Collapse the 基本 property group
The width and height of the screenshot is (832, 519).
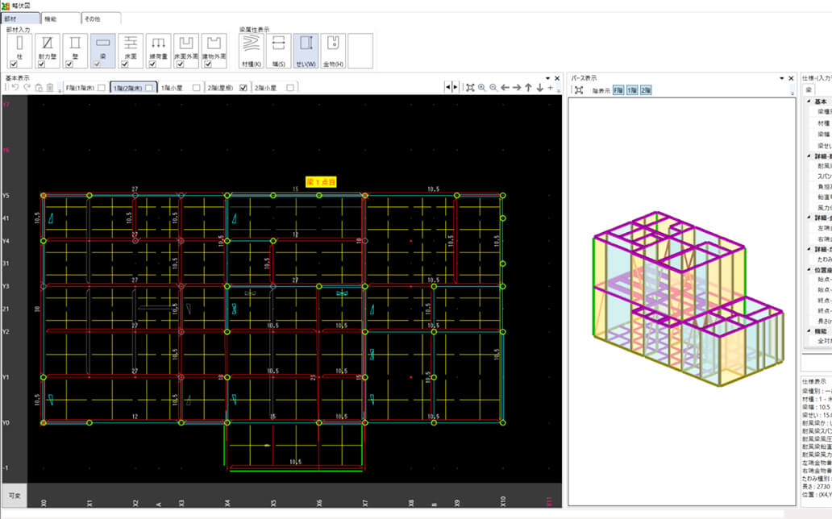tap(808, 102)
